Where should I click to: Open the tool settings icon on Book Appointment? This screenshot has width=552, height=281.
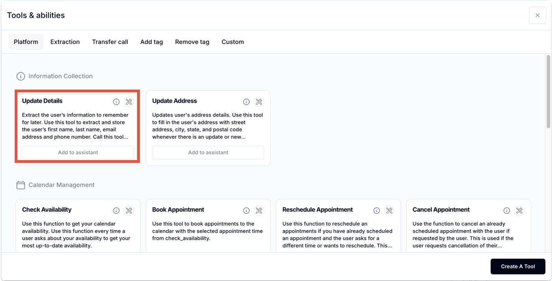(x=259, y=211)
